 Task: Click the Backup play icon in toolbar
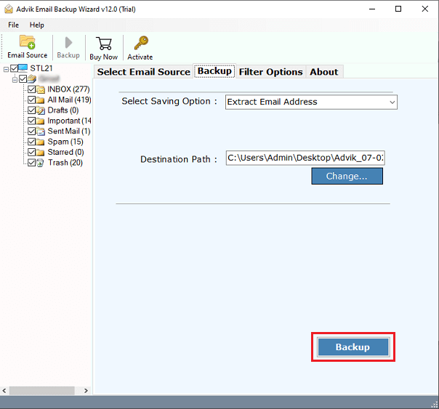pos(68,43)
